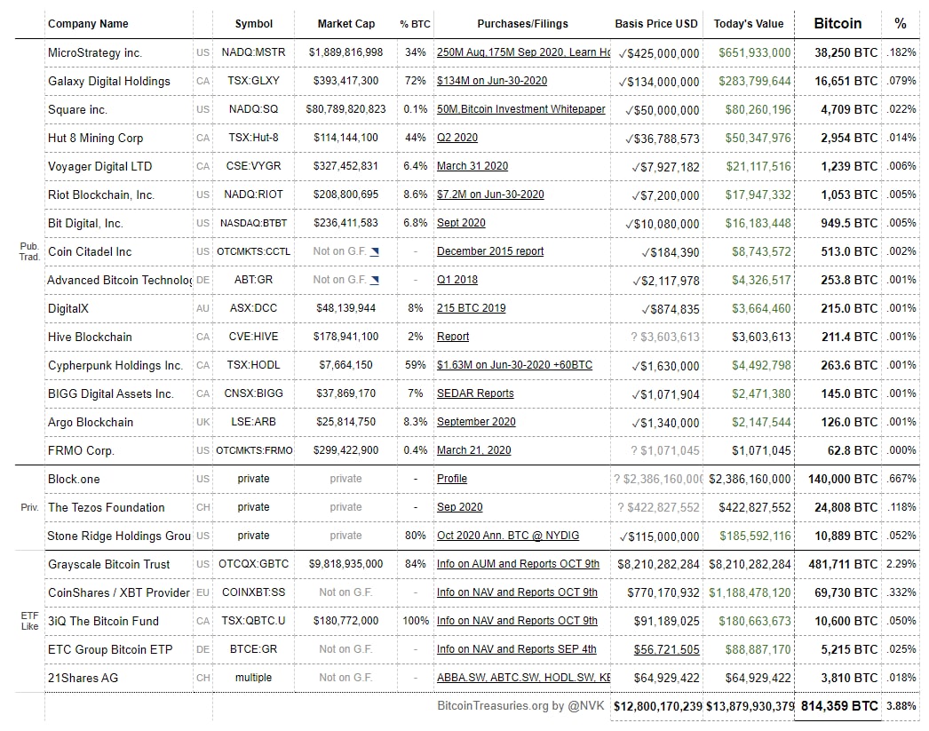Image resolution: width=929 pixels, height=731 pixels.
Task: Open Grayscale's Info on AUM and Reports link
Action: (x=518, y=564)
